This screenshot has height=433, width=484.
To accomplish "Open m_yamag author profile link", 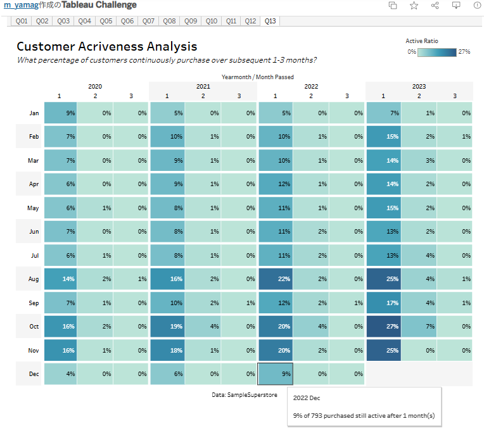I will (x=21, y=5).
